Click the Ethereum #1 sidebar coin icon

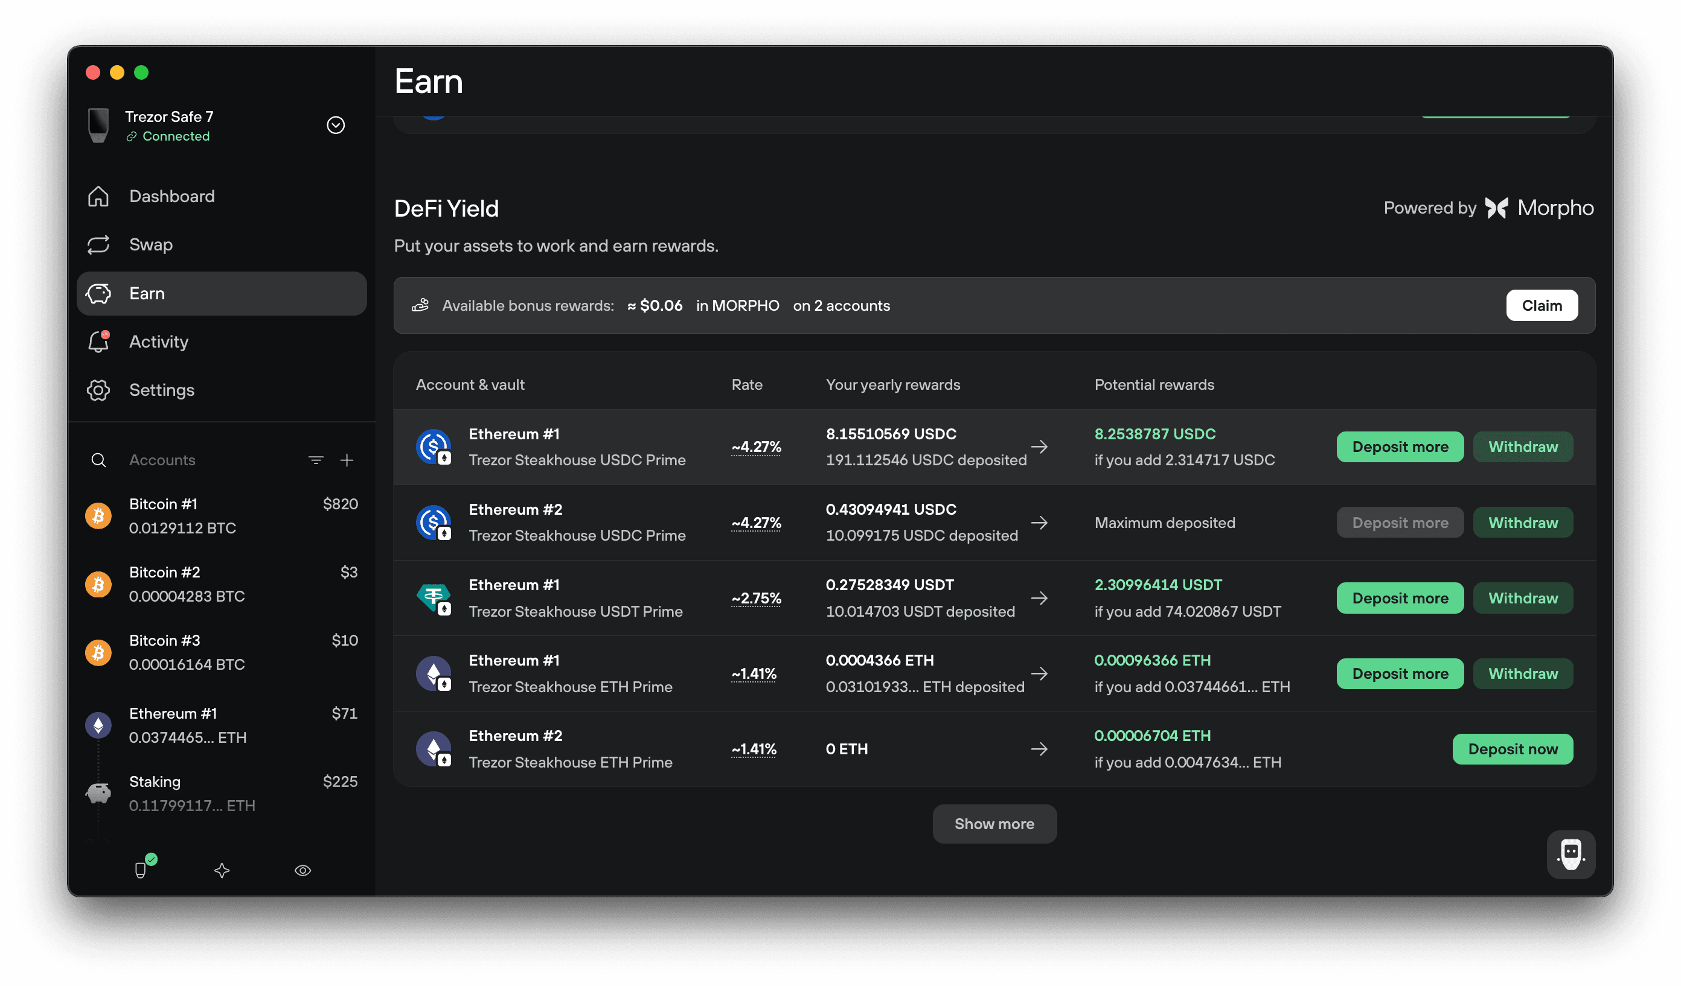(98, 725)
